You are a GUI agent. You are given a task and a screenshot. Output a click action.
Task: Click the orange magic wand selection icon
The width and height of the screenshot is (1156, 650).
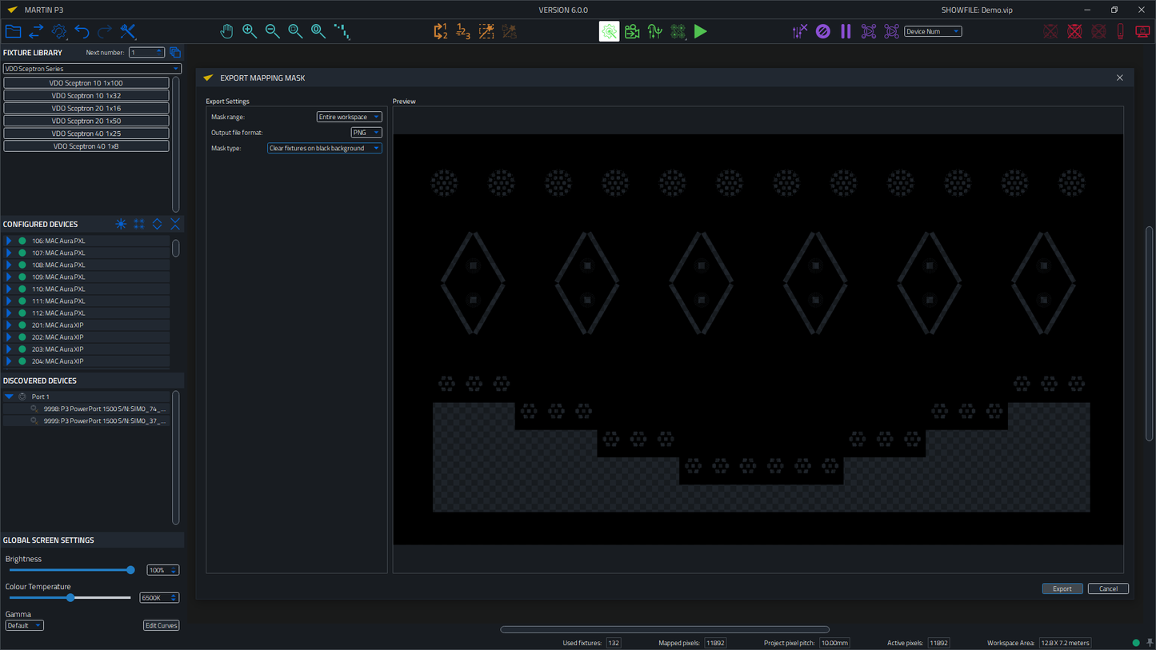click(486, 31)
